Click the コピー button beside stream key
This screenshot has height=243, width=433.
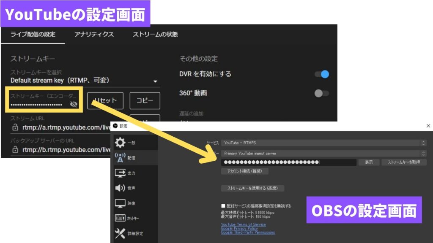coord(145,100)
